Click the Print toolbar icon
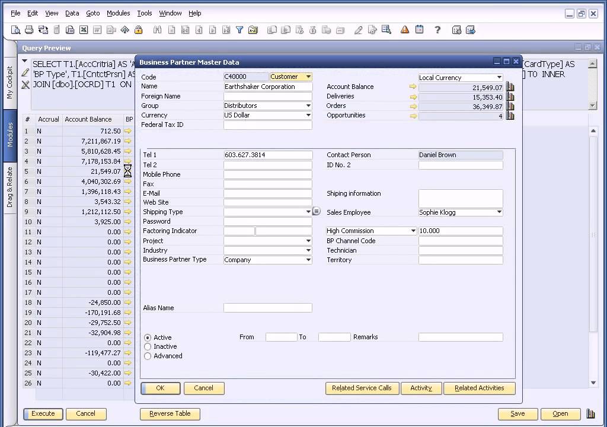The height and width of the screenshot is (427, 607). coord(29,30)
